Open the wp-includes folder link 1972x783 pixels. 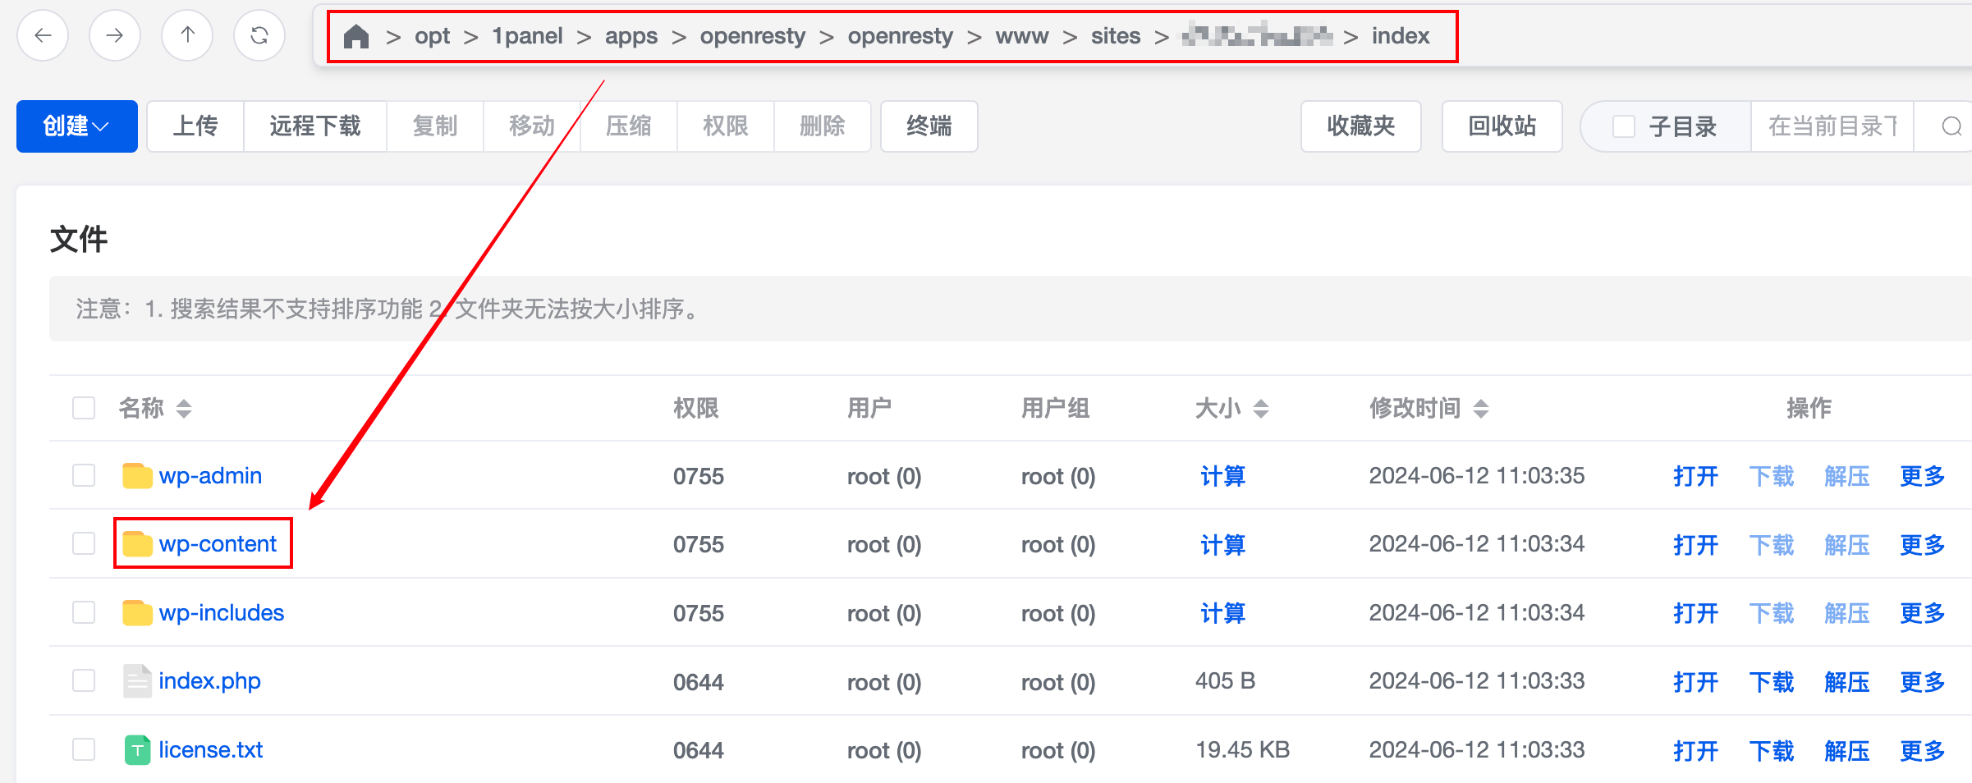(x=222, y=612)
